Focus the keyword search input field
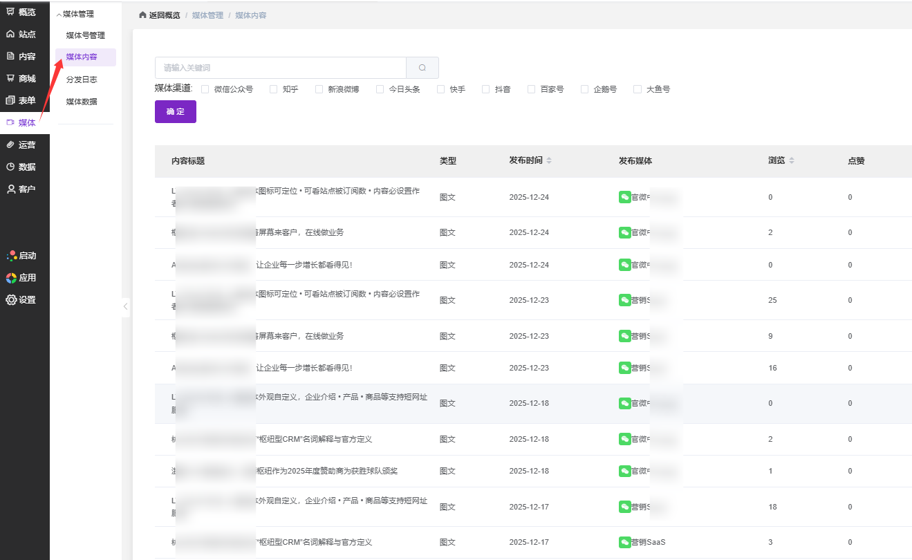Image resolution: width=912 pixels, height=560 pixels. 280,68
